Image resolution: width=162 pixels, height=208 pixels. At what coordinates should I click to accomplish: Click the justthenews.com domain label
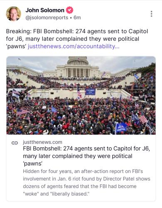pos(42,142)
